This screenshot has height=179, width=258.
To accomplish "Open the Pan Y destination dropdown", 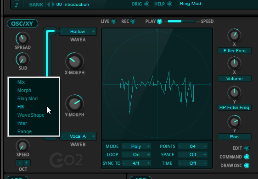I will tap(235, 137).
